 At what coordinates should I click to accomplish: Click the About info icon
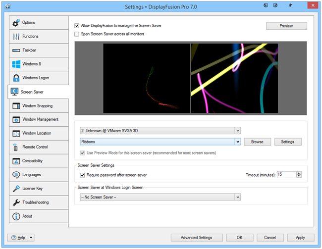[x=16, y=216]
